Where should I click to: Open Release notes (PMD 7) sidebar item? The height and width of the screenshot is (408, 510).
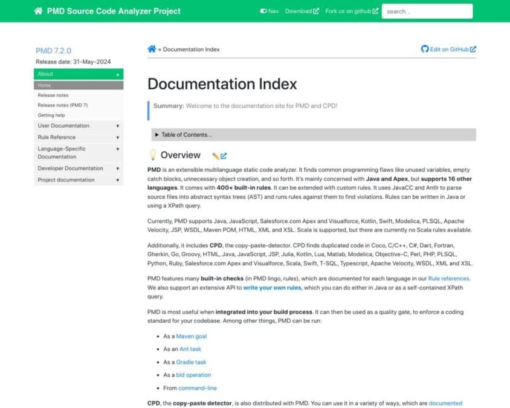(x=62, y=105)
